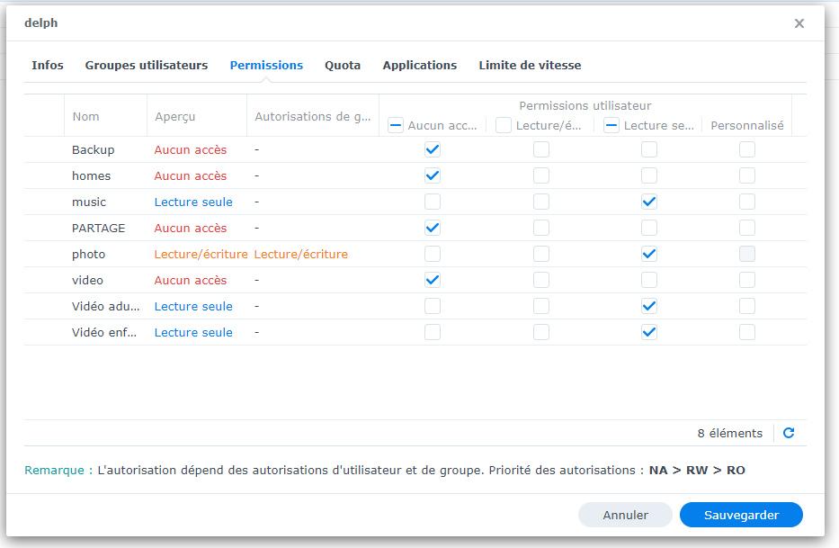Check Lecture/écriture for Vidéo enf...
The image size is (839, 548).
(541, 333)
